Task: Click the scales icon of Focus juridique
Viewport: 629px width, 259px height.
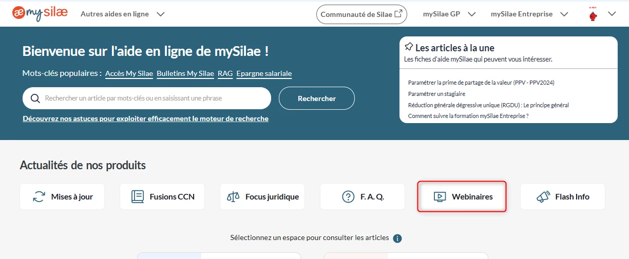Action: coord(234,196)
